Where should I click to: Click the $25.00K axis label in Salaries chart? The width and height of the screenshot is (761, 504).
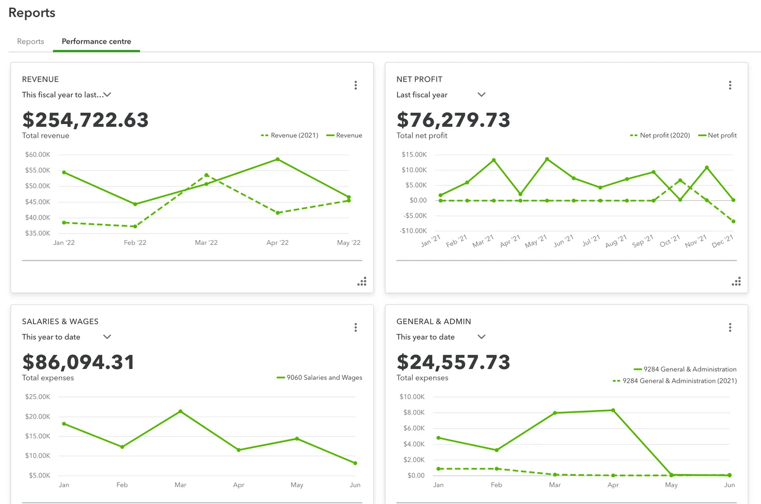click(38, 397)
